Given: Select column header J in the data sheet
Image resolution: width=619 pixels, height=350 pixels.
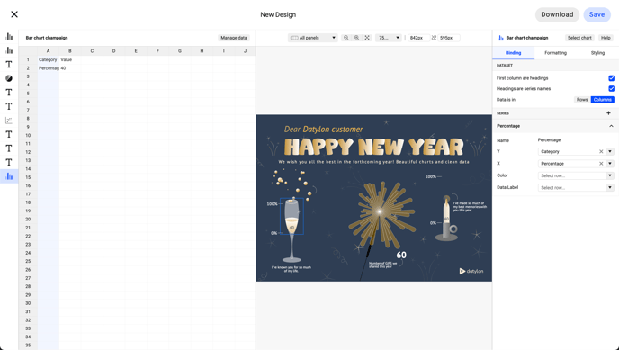Looking at the screenshot, I should click(245, 51).
